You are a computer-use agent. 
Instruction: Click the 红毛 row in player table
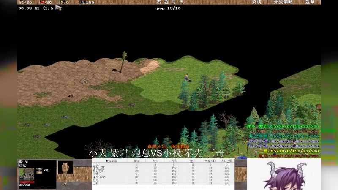[163, 180]
